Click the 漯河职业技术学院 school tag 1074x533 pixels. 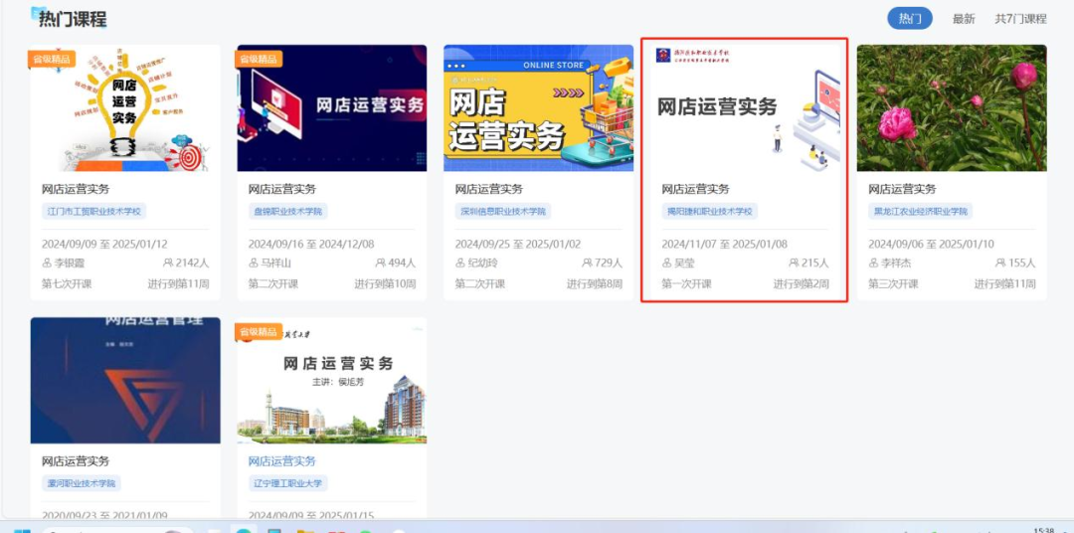[82, 483]
